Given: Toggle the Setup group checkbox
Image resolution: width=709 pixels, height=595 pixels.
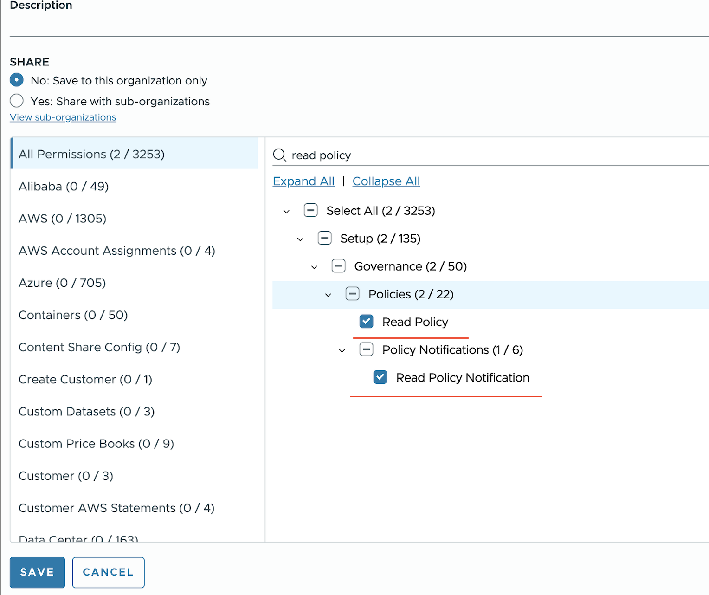Looking at the screenshot, I should [324, 238].
